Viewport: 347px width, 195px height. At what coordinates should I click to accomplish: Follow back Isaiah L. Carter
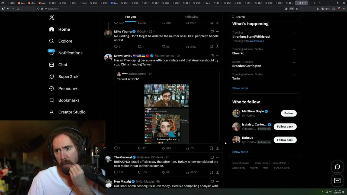tap(285, 126)
